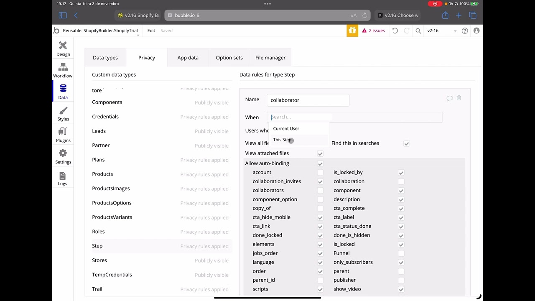535x301 pixels.
Task: Open the Design section in sidebar
Action: pos(63,48)
